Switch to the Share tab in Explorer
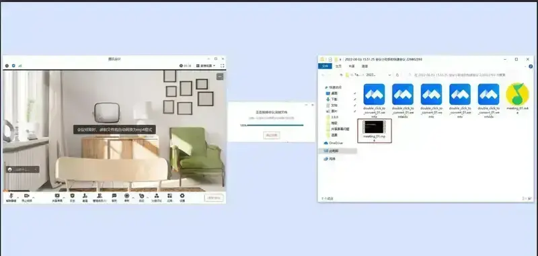Viewport: 538px width, 256px height. 352,66
